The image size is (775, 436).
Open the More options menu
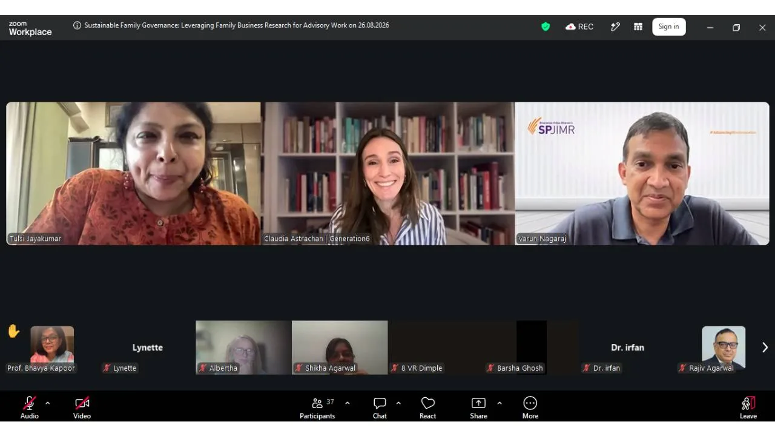point(530,408)
